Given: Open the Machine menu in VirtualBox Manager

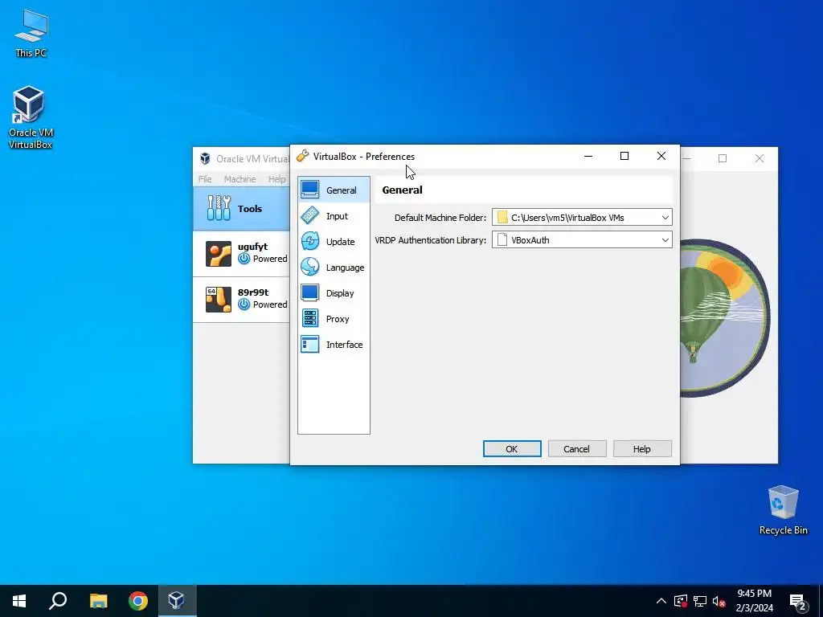Looking at the screenshot, I should pos(240,179).
